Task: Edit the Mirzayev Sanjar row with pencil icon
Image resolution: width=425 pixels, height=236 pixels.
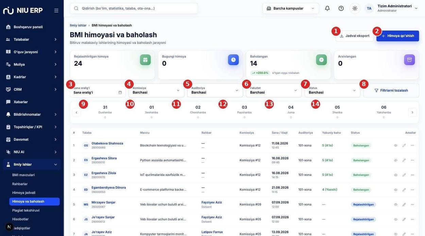Action: (404, 204)
